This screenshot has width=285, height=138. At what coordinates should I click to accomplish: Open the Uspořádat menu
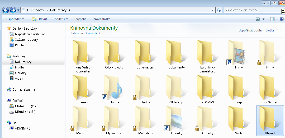(15, 19)
